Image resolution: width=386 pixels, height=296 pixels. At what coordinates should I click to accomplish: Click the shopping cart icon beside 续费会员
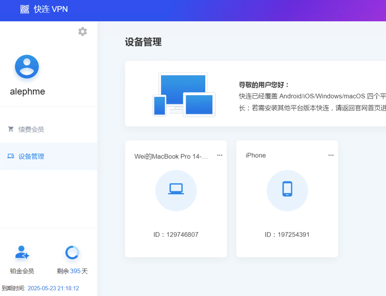pyautogui.click(x=11, y=129)
